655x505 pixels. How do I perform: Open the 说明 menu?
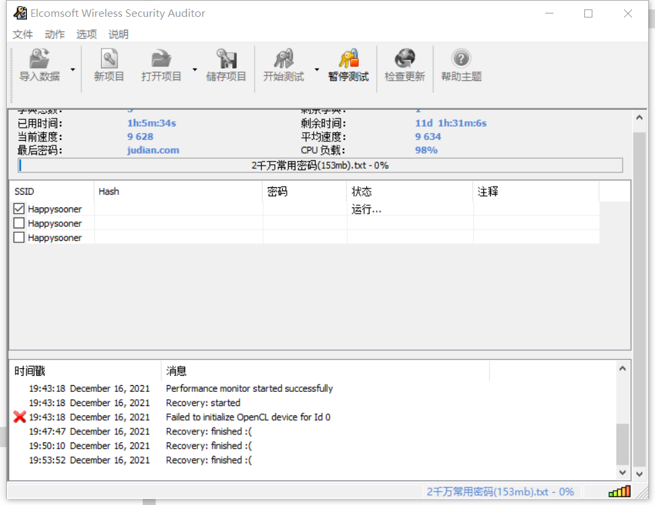(x=118, y=34)
